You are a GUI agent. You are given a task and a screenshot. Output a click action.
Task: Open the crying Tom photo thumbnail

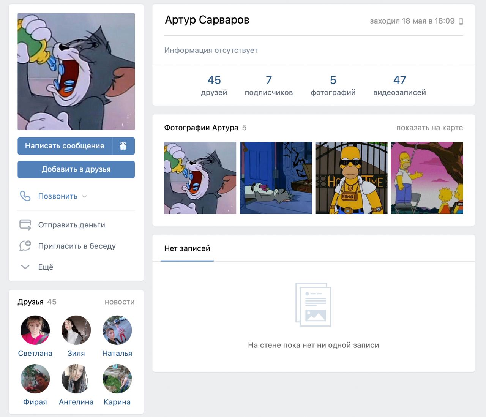(200, 178)
